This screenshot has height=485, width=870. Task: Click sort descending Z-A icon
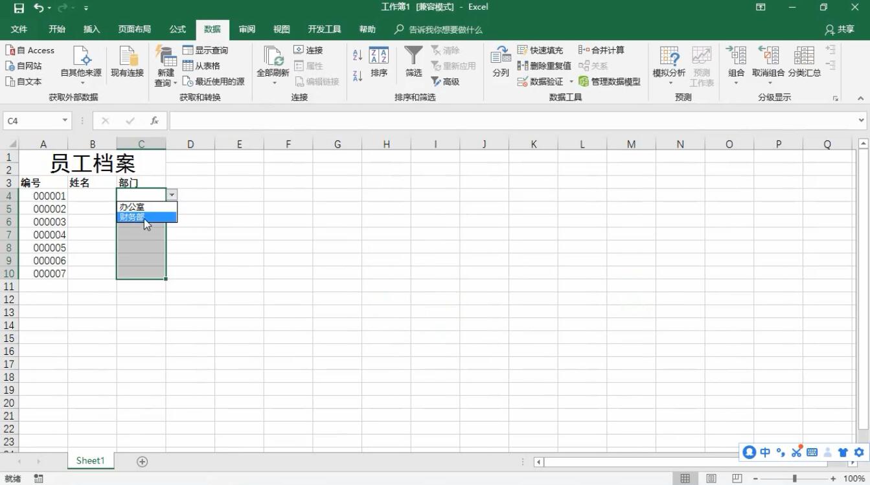pyautogui.click(x=358, y=76)
